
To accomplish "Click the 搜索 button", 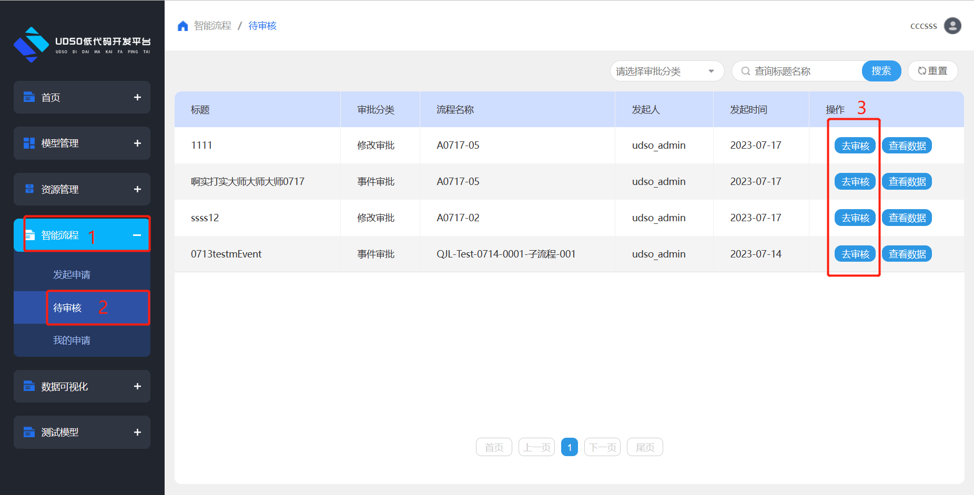I will 881,71.
